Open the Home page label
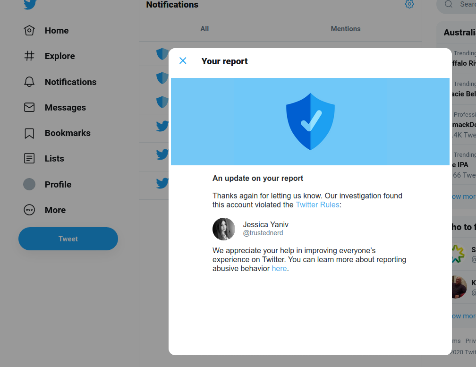The width and height of the screenshot is (476, 367). (57, 31)
